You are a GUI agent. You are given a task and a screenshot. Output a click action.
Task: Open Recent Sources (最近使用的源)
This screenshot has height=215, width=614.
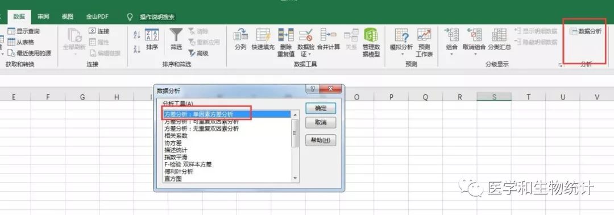[29, 53]
